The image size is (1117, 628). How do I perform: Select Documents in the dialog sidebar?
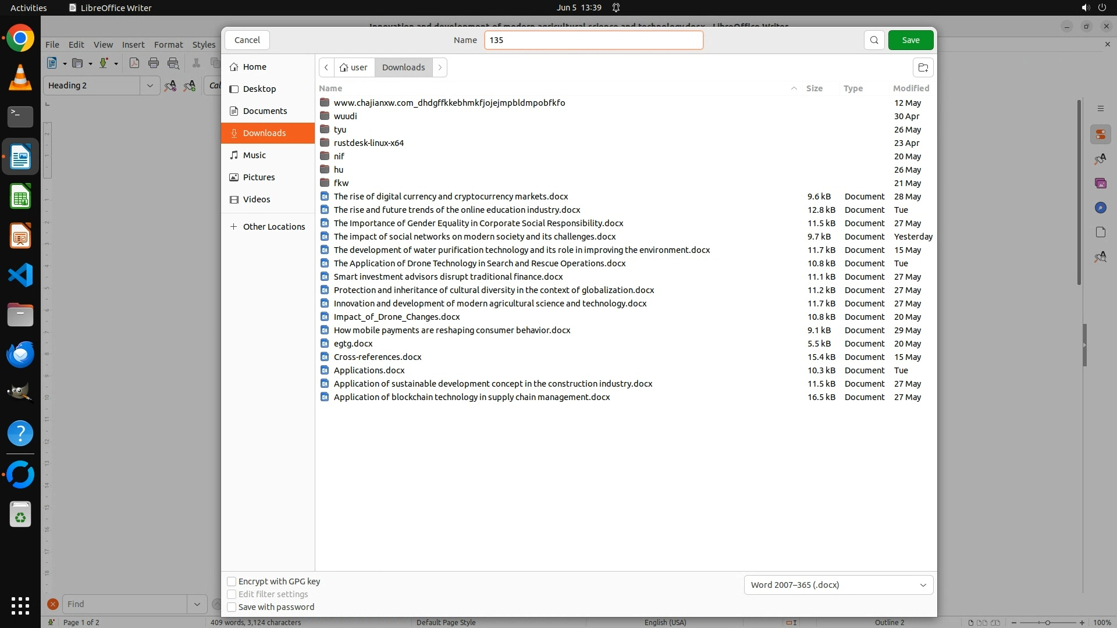(265, 111)
